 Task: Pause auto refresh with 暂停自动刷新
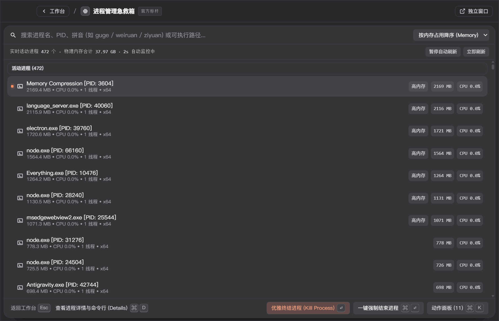click(x=443, y=52)
